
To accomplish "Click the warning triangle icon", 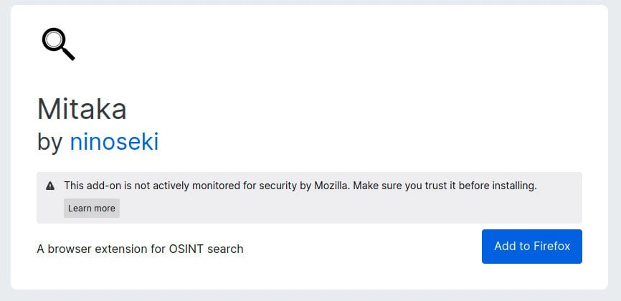I will pyautogui.click(x=50, y=186).
